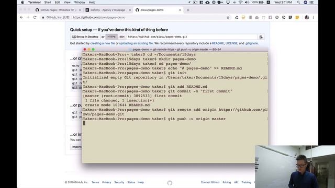The width and height of the screenshot is (335, 188).
Task: Switch to the GitHub Pages tab
Action: 58,10
